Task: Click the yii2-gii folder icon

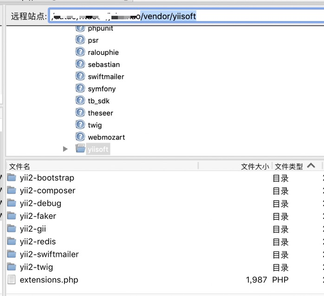Action: click(x=12, y=229)
